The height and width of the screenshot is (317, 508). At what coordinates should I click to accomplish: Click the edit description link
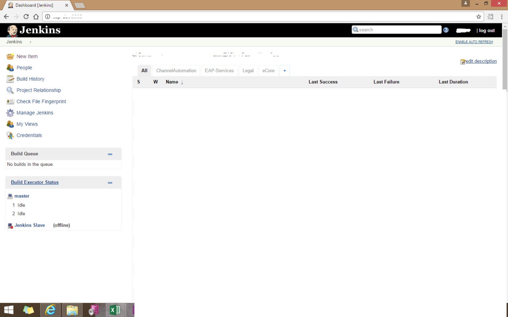point(482,61)
